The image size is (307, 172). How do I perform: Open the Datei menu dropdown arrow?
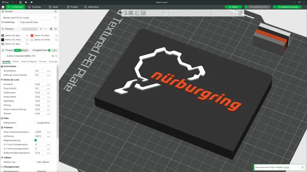(x=13, y=2)
